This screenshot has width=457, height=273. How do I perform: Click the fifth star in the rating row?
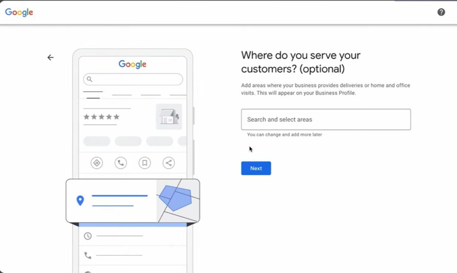coord(117,116)
